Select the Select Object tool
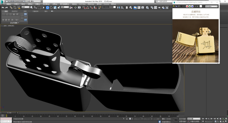This screenshot has height=123, width=228. pos(31,8)
